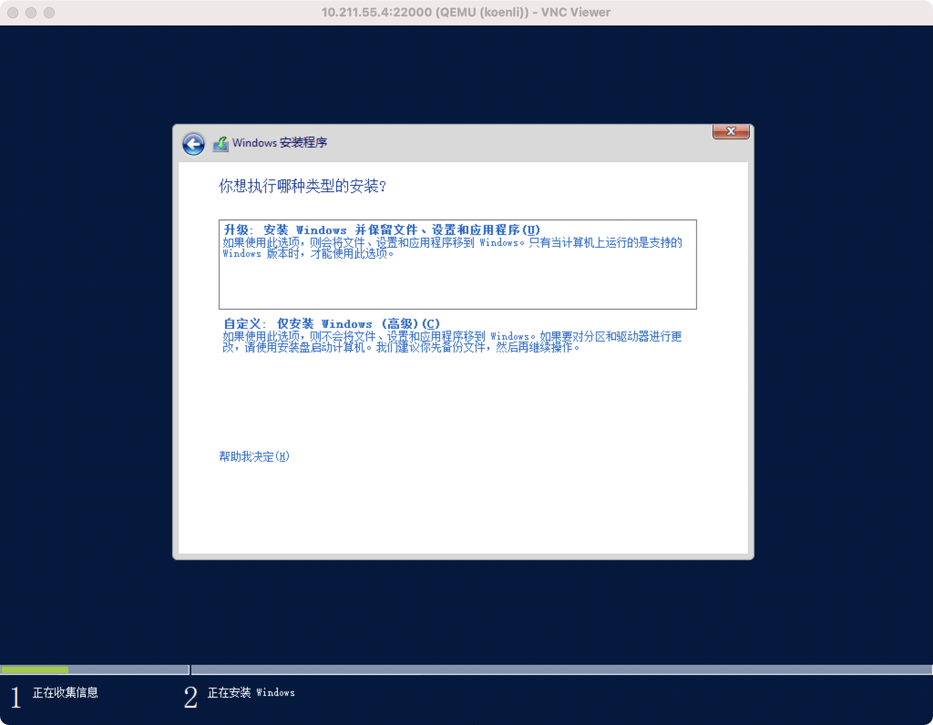Click the installation type question heading

[x=302, y=186]
